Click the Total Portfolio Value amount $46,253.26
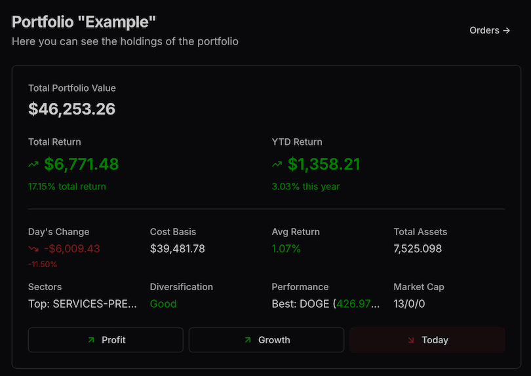 tap(71, 109)
